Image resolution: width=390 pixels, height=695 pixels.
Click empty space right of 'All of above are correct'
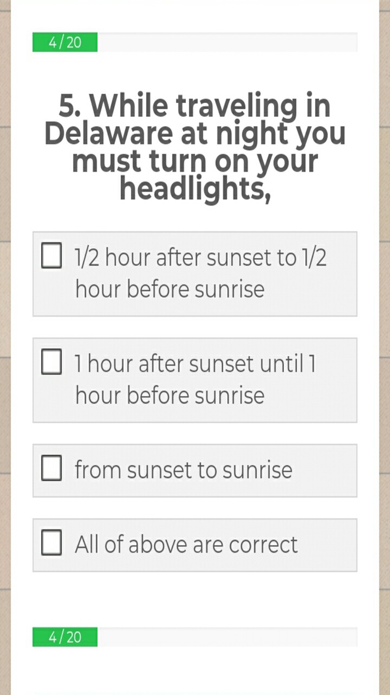[x=327, y=545]
